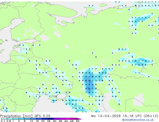Viewport: 159px width, 122px height.
Task: Click the '25' legend scale label
Action: point(49,121)
